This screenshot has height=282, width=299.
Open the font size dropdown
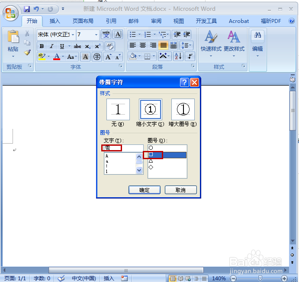96,35
